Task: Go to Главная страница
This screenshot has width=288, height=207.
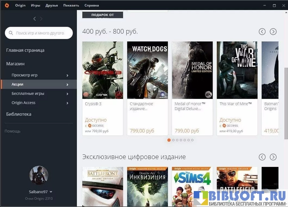Action: tap(25, 50)
